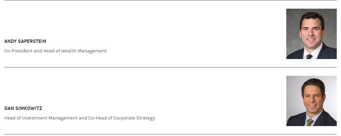Click the first name "DAN"
341x136 pixels.
click(x=9, y=108)
